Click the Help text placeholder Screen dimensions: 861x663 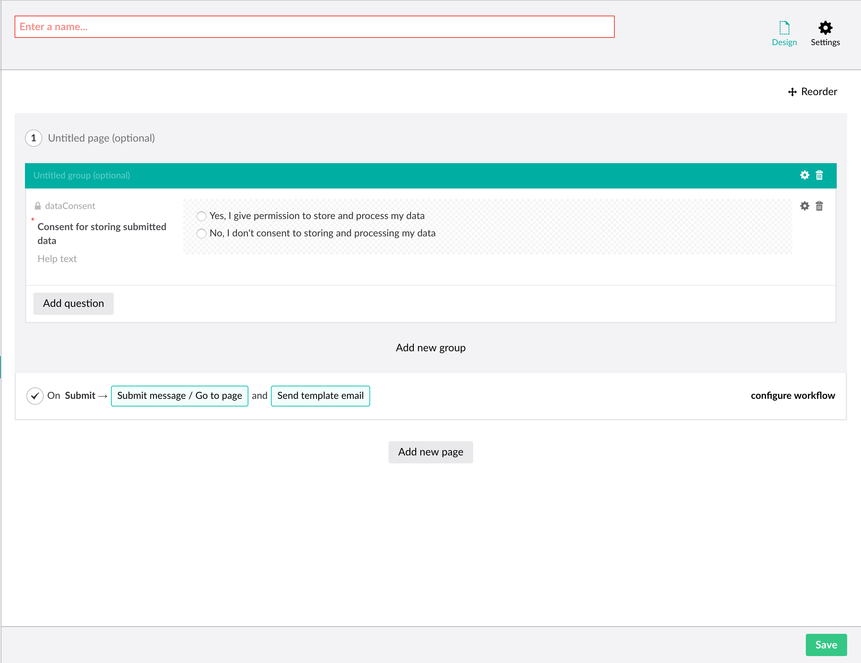pos(57,259)
